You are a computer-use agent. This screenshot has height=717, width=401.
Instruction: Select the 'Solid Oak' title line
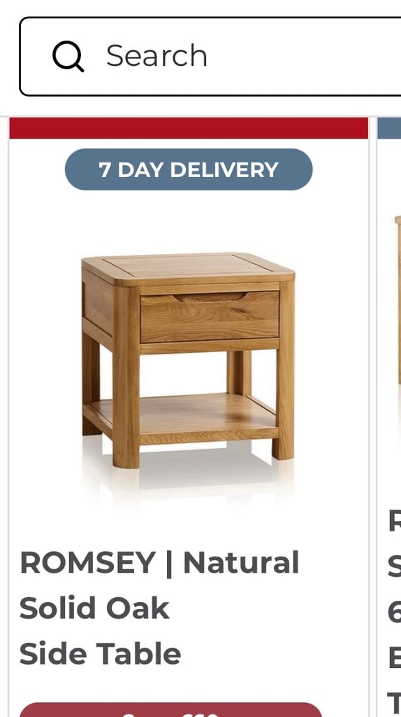pos(94,608)
